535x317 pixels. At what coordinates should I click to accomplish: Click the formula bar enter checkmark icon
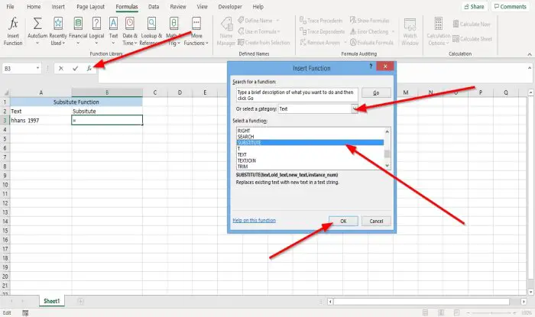(75, 69)
